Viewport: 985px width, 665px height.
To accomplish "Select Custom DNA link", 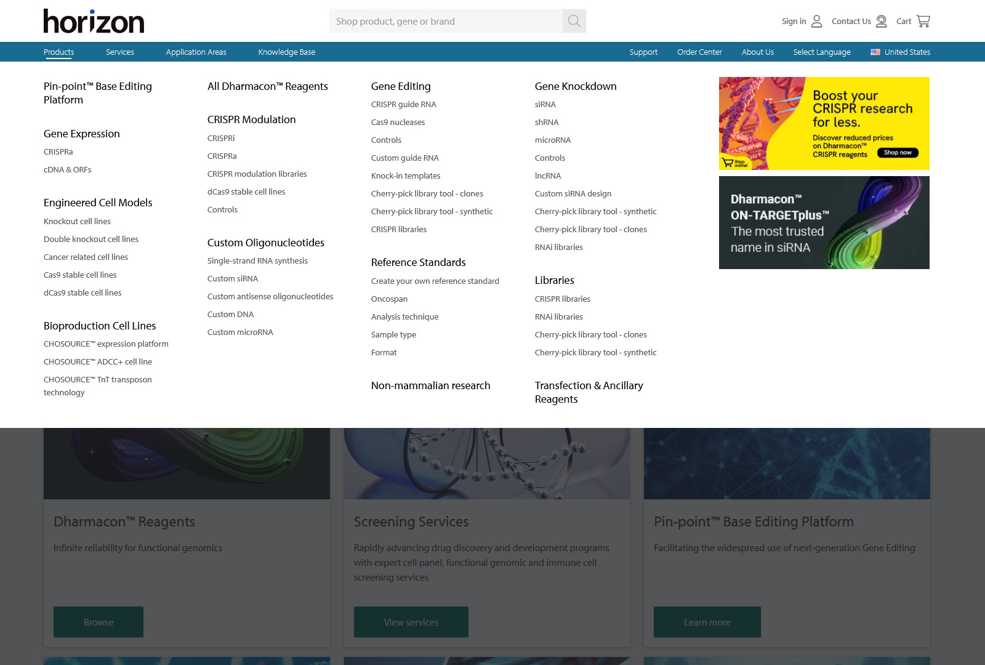I will click(231, 315).
